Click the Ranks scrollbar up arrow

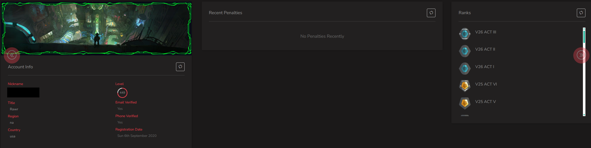[x=584, y=29]
